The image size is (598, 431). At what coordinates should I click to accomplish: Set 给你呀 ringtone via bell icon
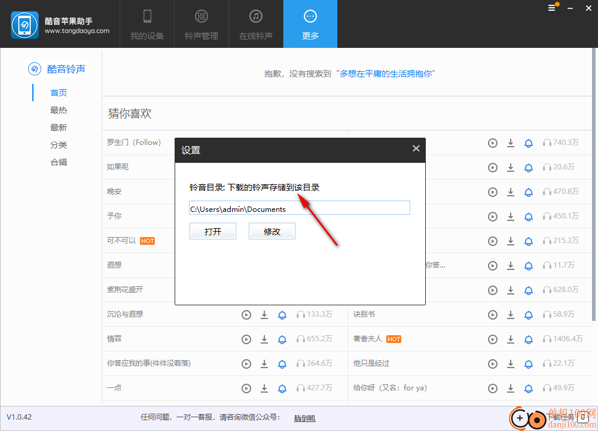tap(529, 388)
